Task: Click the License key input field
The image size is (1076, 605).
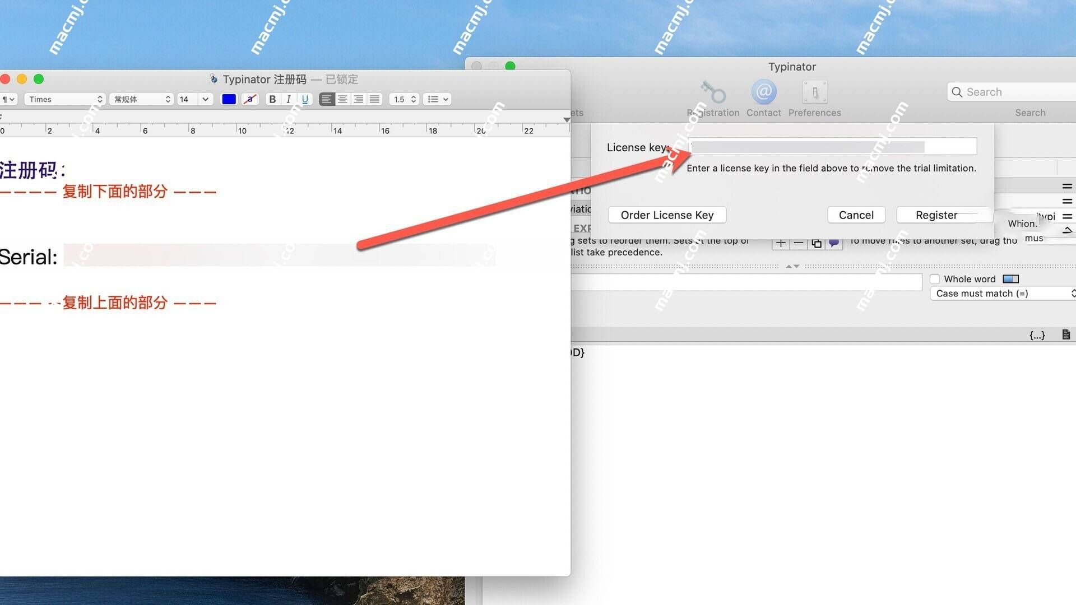Action: [x=833, y=147]
